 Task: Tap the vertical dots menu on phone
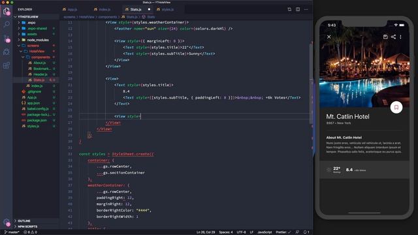[x=400, y=37]
